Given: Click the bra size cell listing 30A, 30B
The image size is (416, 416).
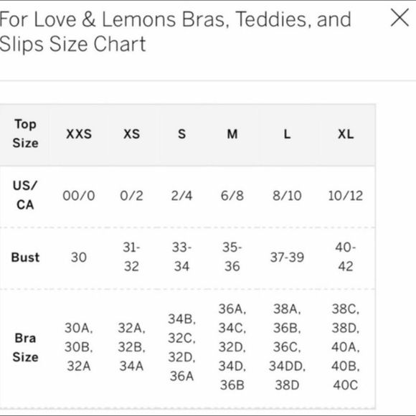Looking at the screenshot, I should click(79, 347).
